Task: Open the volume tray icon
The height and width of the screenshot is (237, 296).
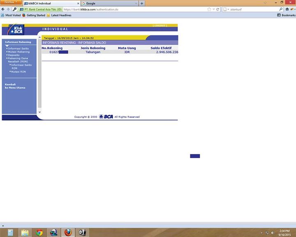Action: point(273,233)
